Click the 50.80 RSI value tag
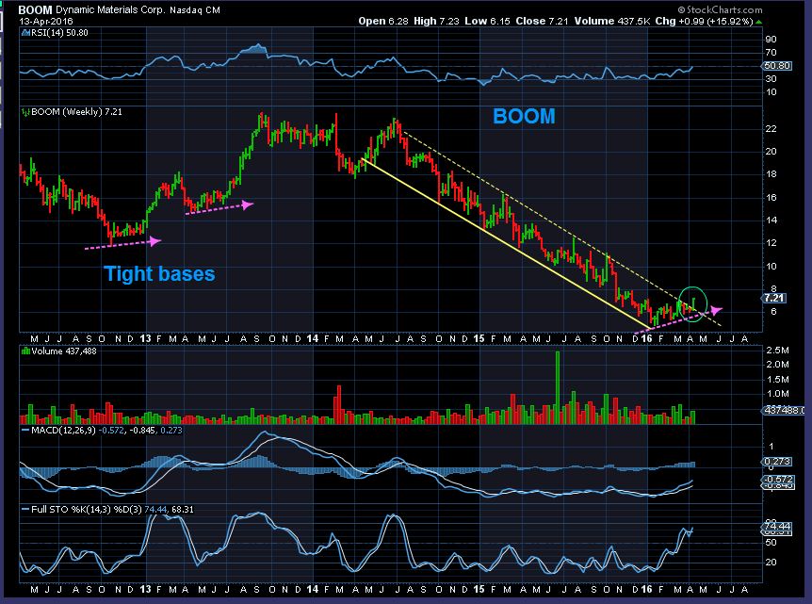812x604 pixels. [x=777, y=66]
